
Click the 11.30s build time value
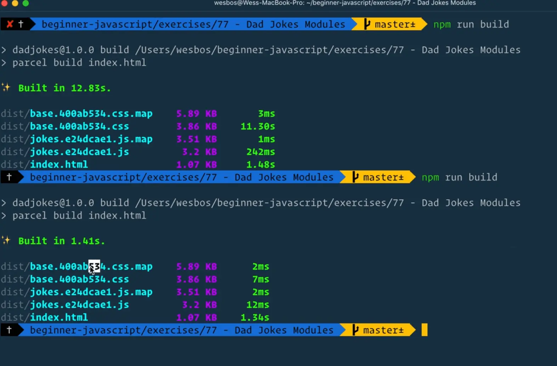[x=258, y=126]
